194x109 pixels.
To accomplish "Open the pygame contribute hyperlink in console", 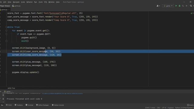I will pyautogui.click(x=62, y=94).
